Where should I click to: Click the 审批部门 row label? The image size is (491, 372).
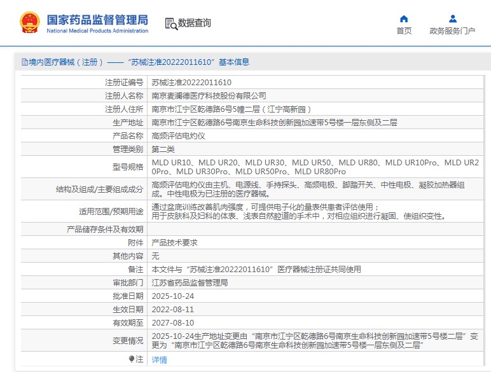click(128, 283)
